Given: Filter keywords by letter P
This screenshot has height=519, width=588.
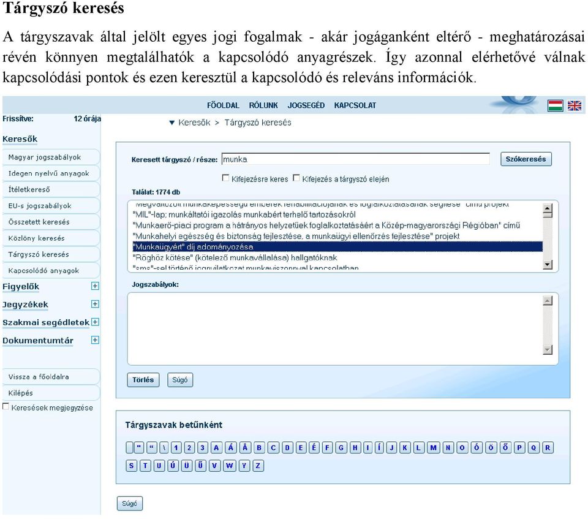Looking at the screenshot, I should click(519, 448).
